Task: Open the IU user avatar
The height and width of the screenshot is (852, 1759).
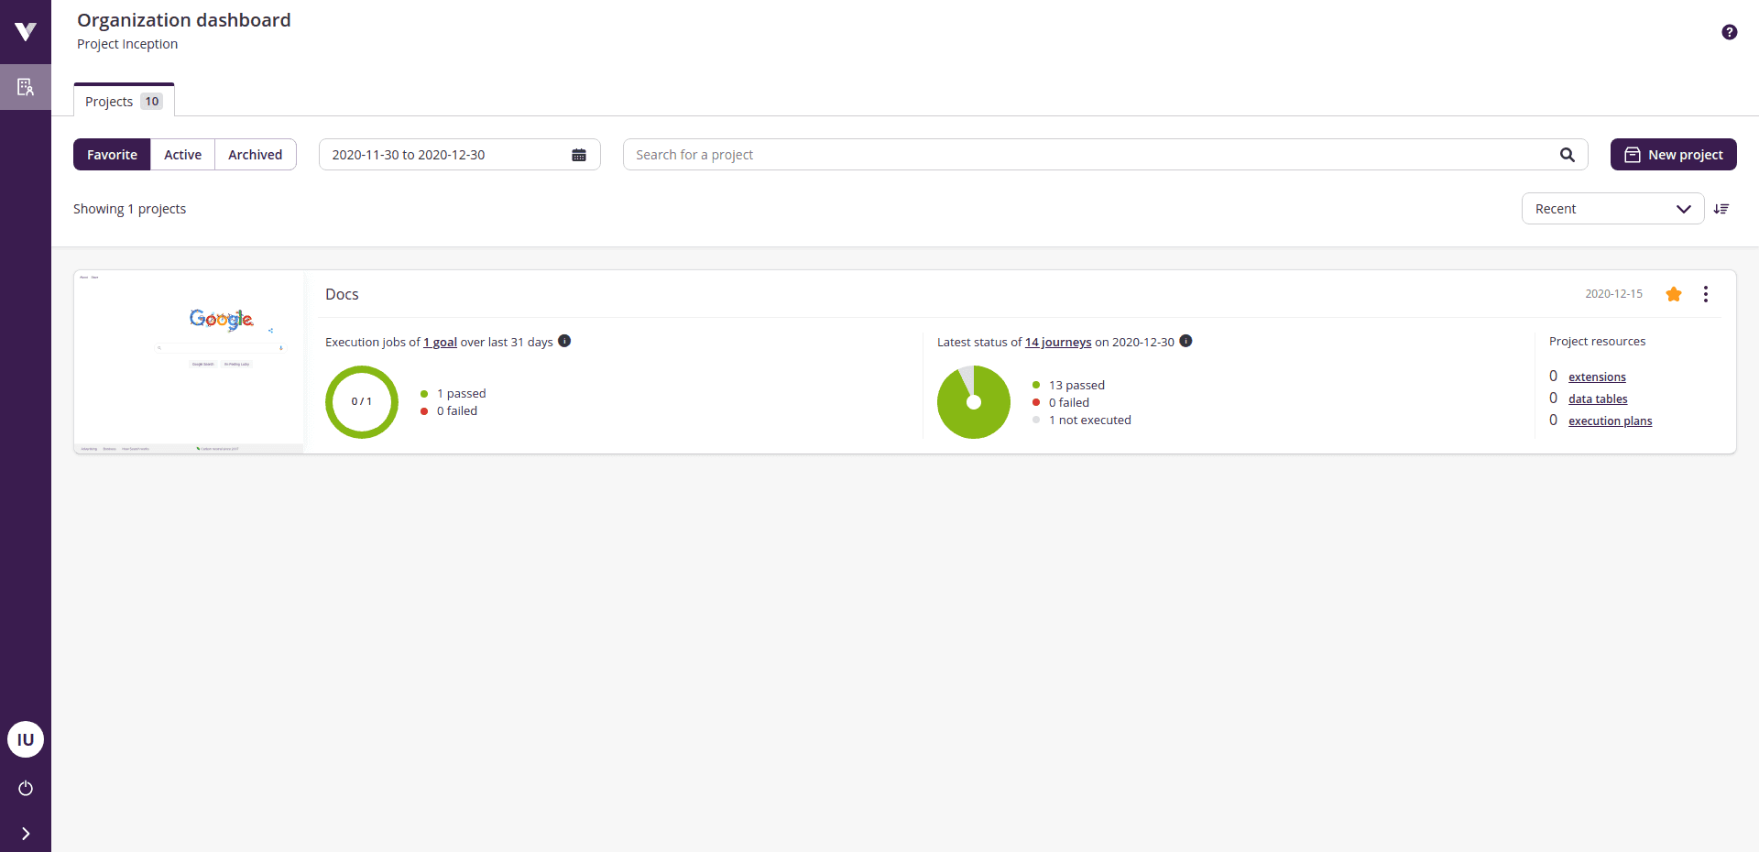Action: point(25,739)
